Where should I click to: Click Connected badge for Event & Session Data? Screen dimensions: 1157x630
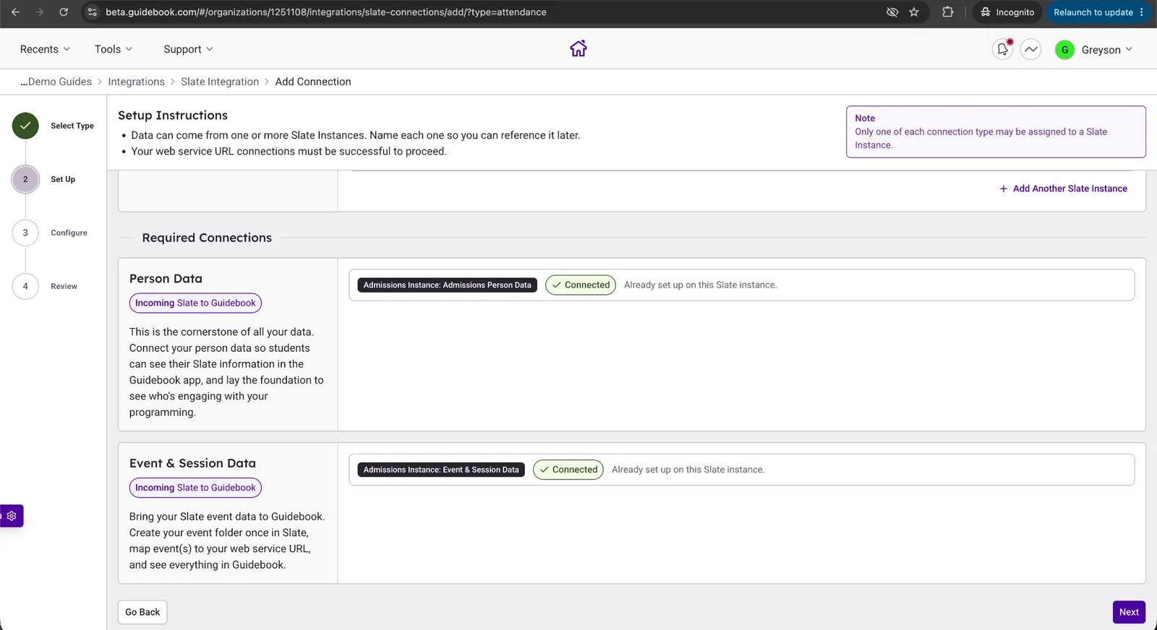[x=568, y=470]
